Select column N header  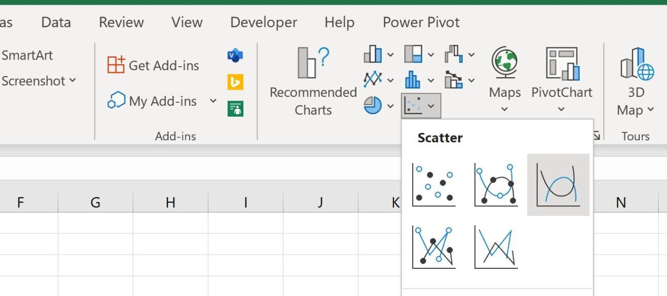(x=621, y=202)
